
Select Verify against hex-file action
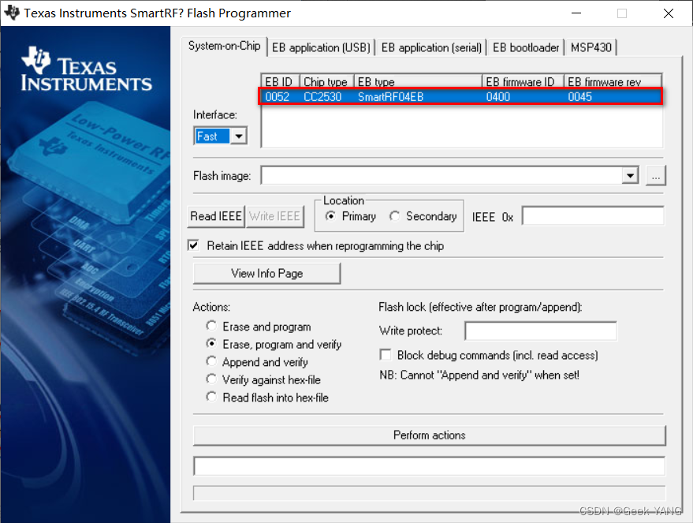212,379
